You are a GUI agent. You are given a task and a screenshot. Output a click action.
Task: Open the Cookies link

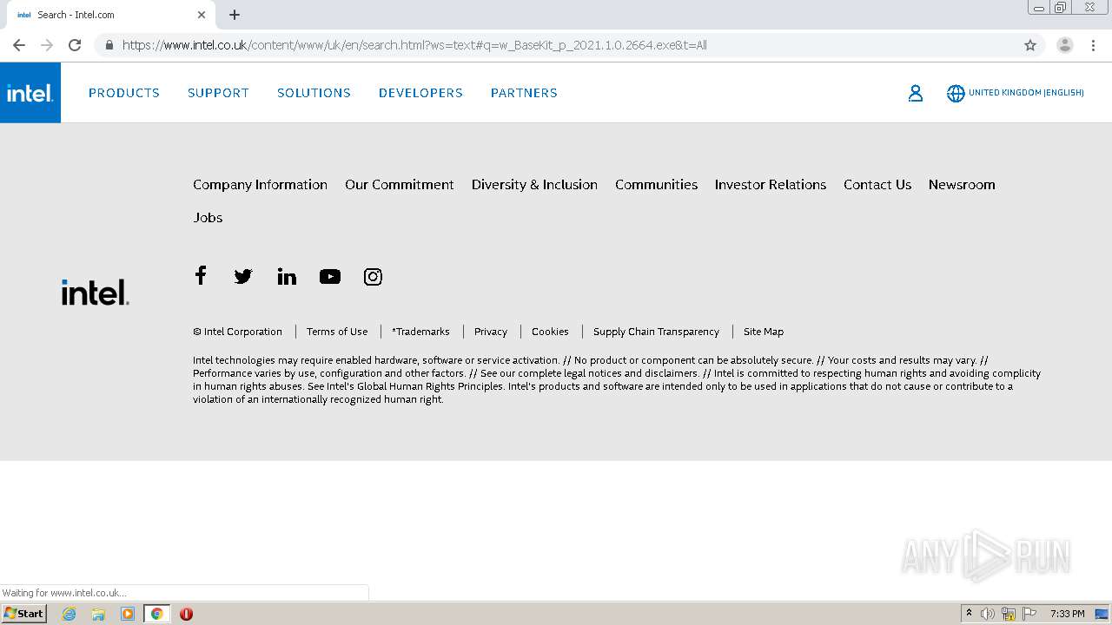tap(550, 332)
